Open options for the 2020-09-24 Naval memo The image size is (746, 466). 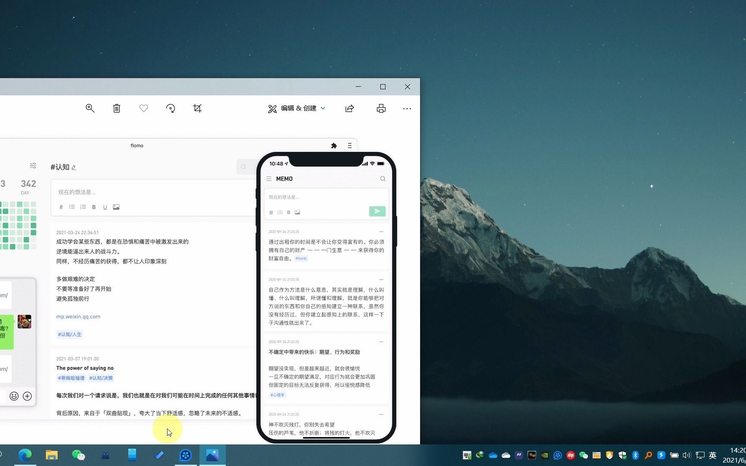(381, 232)
